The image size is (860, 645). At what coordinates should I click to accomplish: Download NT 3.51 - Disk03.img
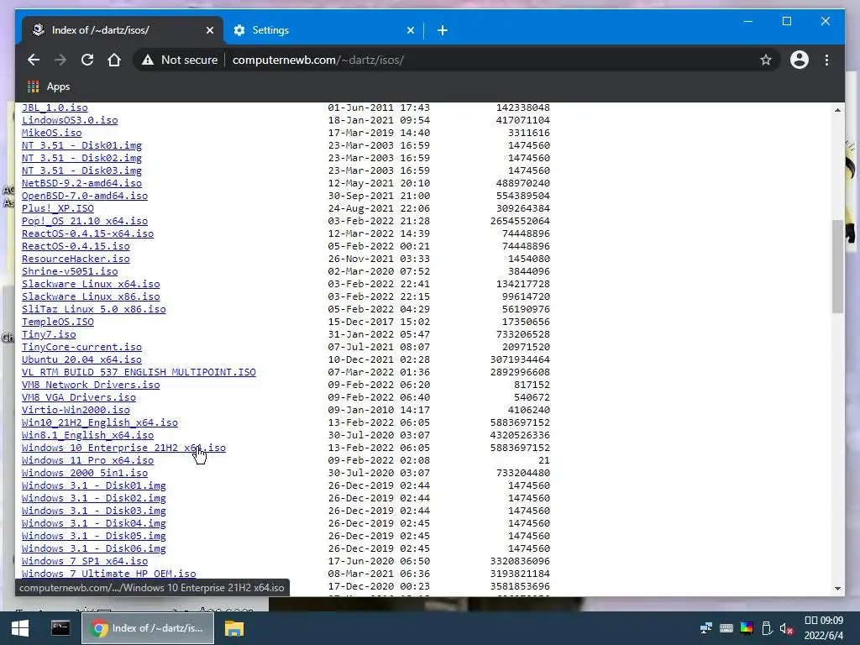point(81,170)
